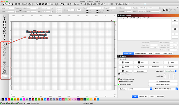Click the Go to Origin button
Viewport: 179px width, 105px height.
(x=140, y=71)
